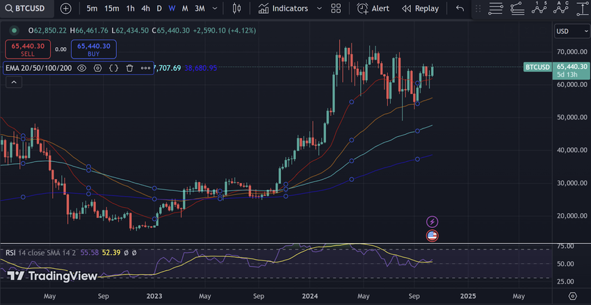Screen dimensions: 591x305
Task: Open the BTCUSD symbol search
Action: pyautogui.click(x=26, y=8)
